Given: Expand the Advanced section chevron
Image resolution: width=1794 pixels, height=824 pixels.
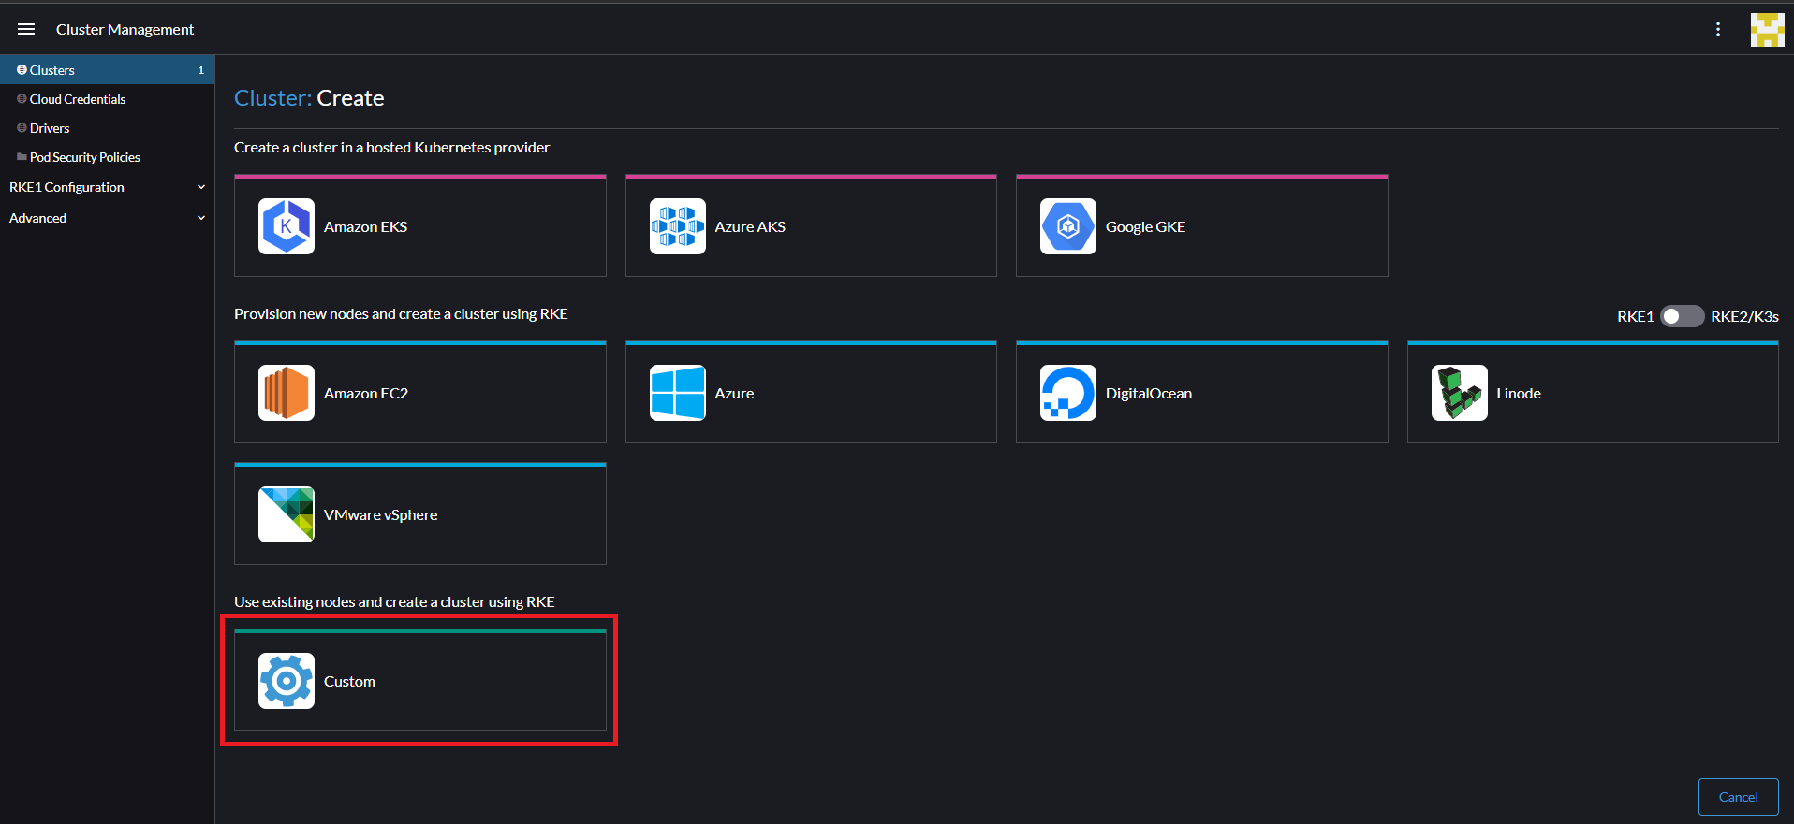Looking at the screenshot, I should click(201, 218).
